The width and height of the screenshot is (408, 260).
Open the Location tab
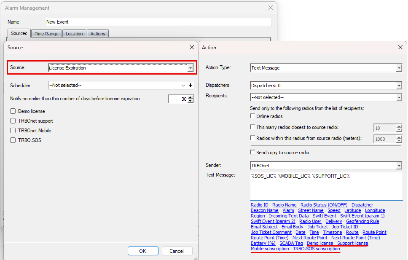74,34
